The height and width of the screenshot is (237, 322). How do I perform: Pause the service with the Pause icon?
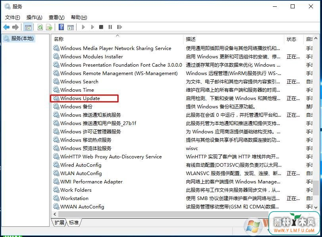tap(110, 27)
